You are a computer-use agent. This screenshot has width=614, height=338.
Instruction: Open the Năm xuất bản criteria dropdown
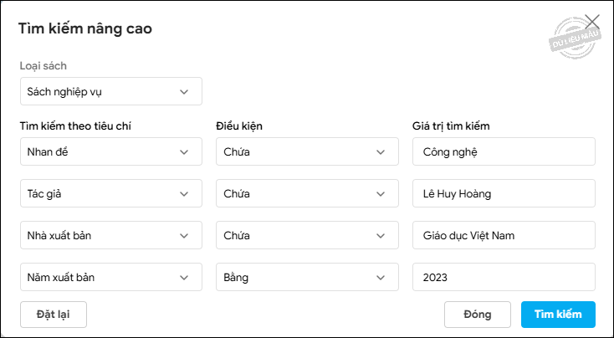(110, 277)
